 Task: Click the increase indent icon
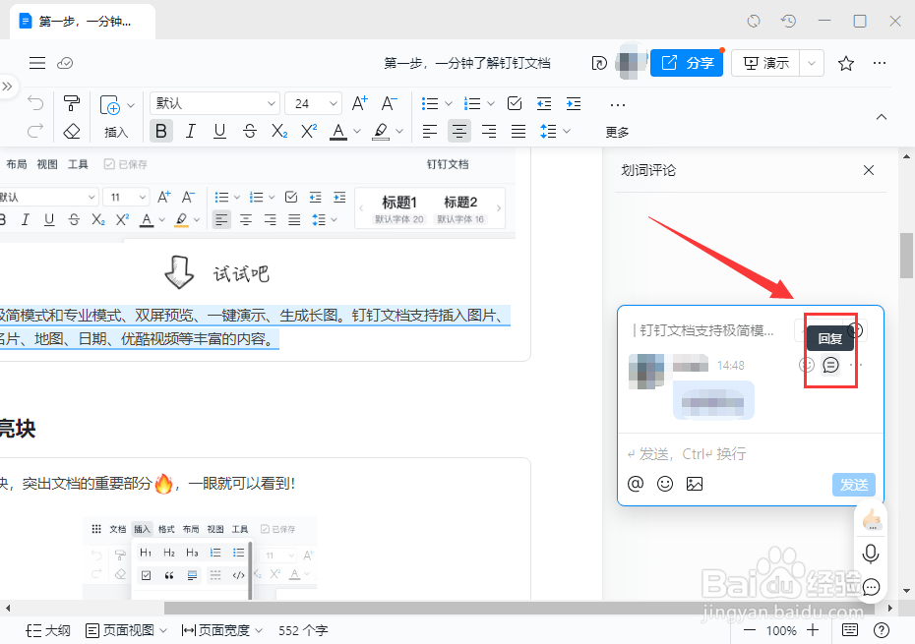point(574,103)
